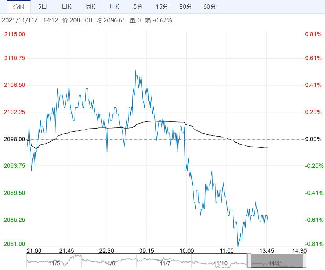The width and height of the screenshot is (325, 270).
Task: Switch to the 5日 chart tab
Action: [42, 7]
